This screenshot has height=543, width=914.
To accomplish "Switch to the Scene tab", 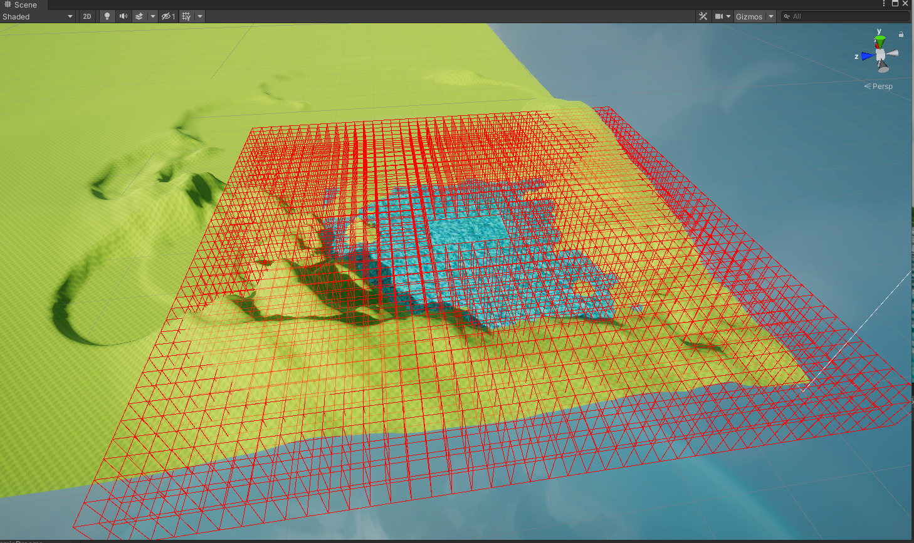I will pos(21,4).
